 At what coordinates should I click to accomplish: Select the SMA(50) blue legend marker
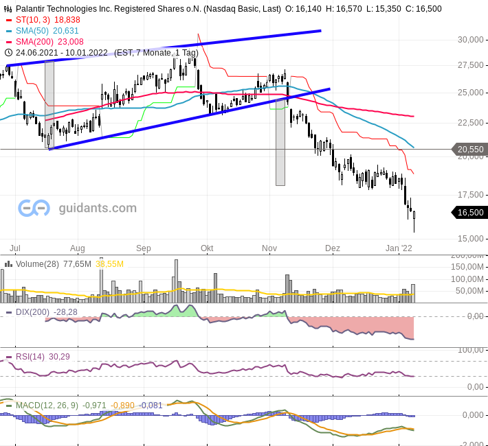(9, 31)
